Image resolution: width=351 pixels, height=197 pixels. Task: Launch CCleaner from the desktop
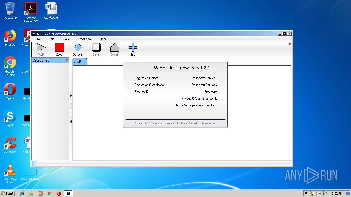tap(10, 145)
